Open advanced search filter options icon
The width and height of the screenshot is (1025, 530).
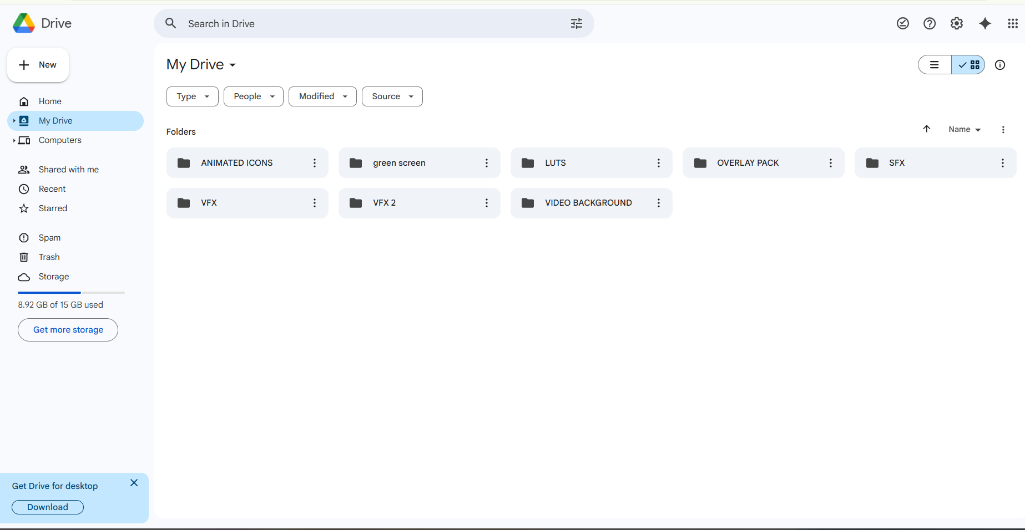(x=577, y=23)
